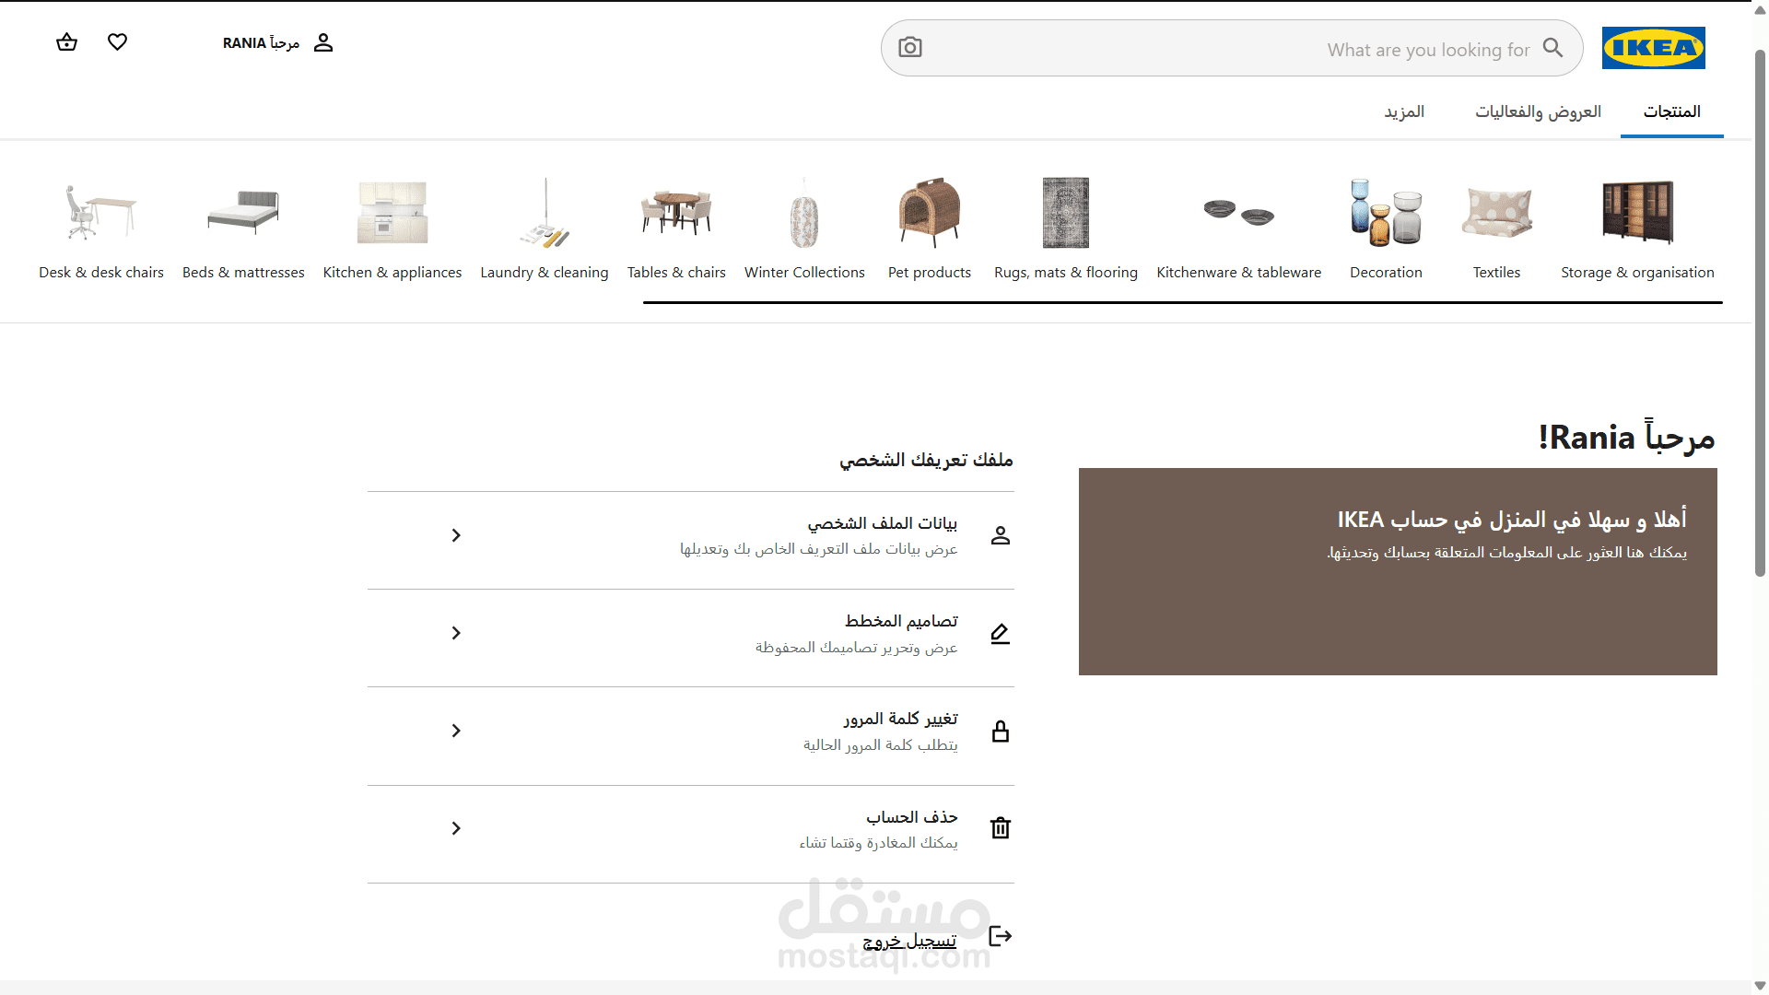
Task: Expand the profile details row chevron
Action: coord(456,535)
